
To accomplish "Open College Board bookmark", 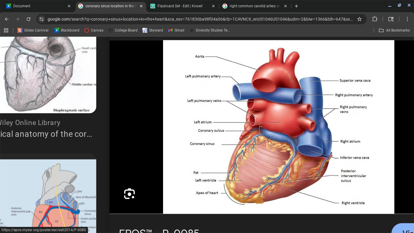I will pos(123,30).
